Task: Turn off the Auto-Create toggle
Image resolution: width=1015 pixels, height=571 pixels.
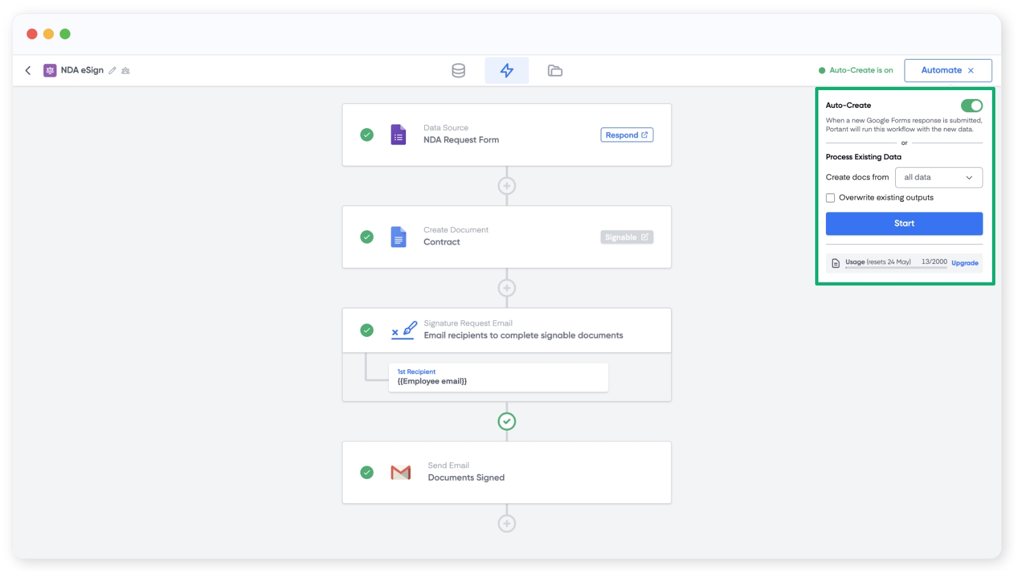Action: tap(971, 105)
